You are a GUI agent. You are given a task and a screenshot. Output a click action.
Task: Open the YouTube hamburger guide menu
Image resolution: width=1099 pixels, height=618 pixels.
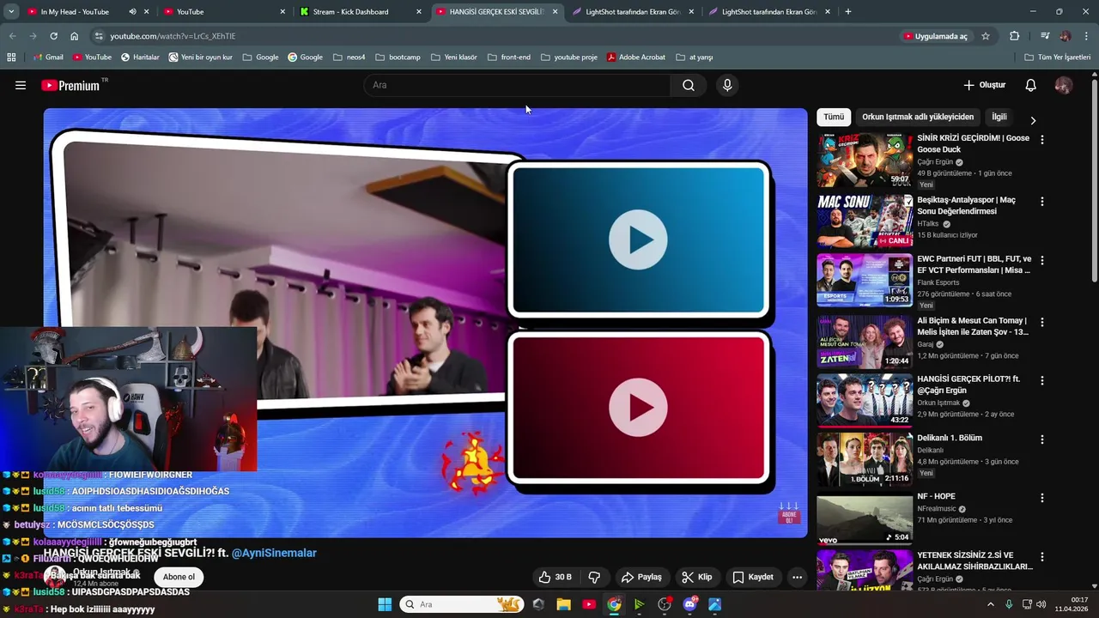point(21,85)
